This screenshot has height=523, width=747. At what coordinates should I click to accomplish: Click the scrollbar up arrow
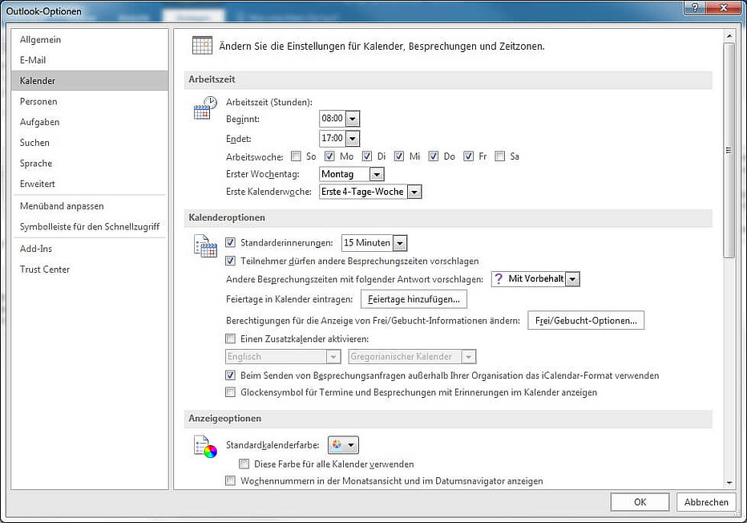click(729, 36)
